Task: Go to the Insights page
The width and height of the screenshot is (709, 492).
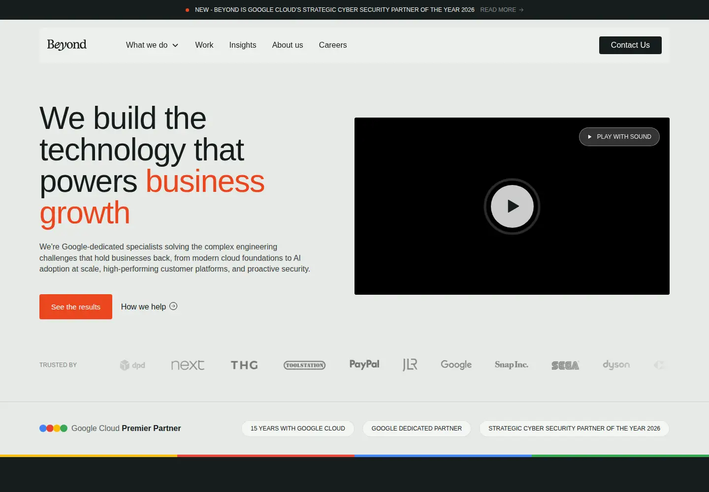Action: click(x=243, y=45)
